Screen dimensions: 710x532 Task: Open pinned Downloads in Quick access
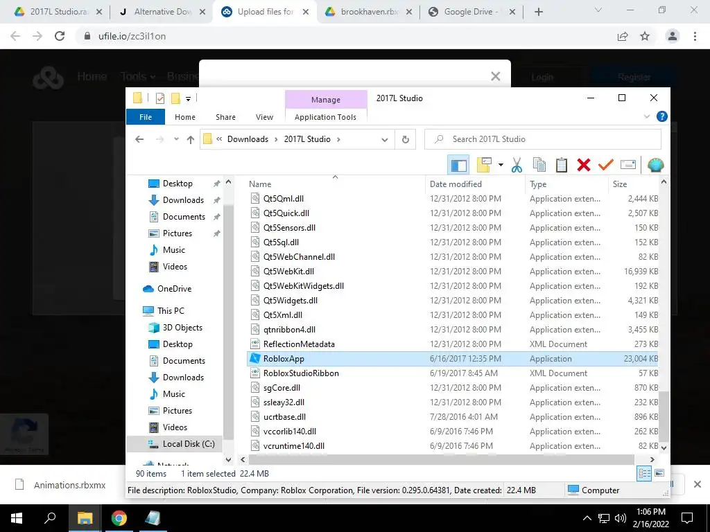(x=183, y=200)
